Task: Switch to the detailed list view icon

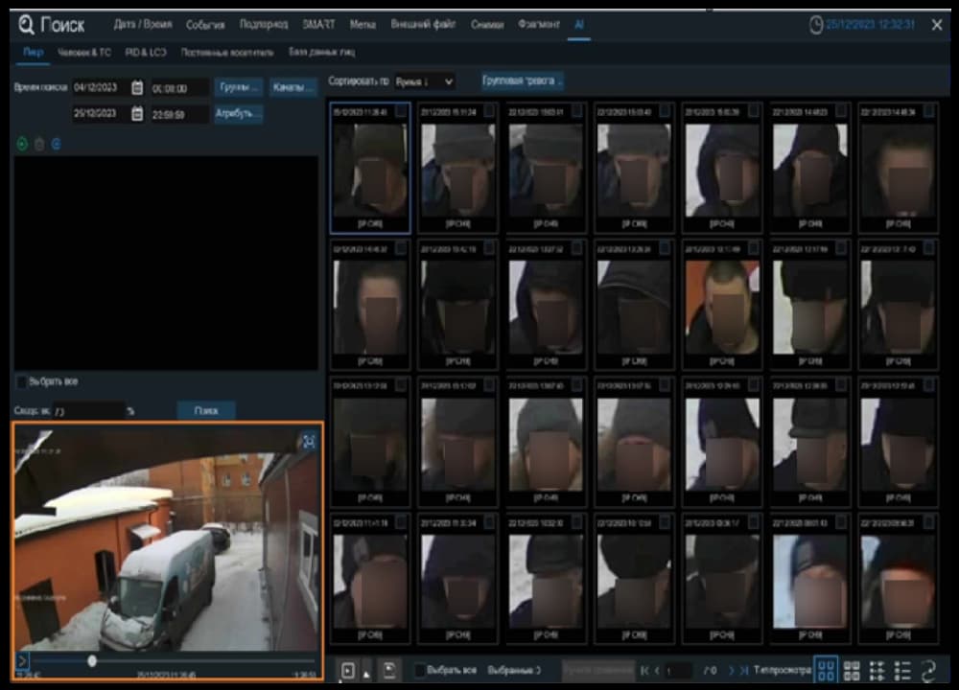Action: (902, 671)
